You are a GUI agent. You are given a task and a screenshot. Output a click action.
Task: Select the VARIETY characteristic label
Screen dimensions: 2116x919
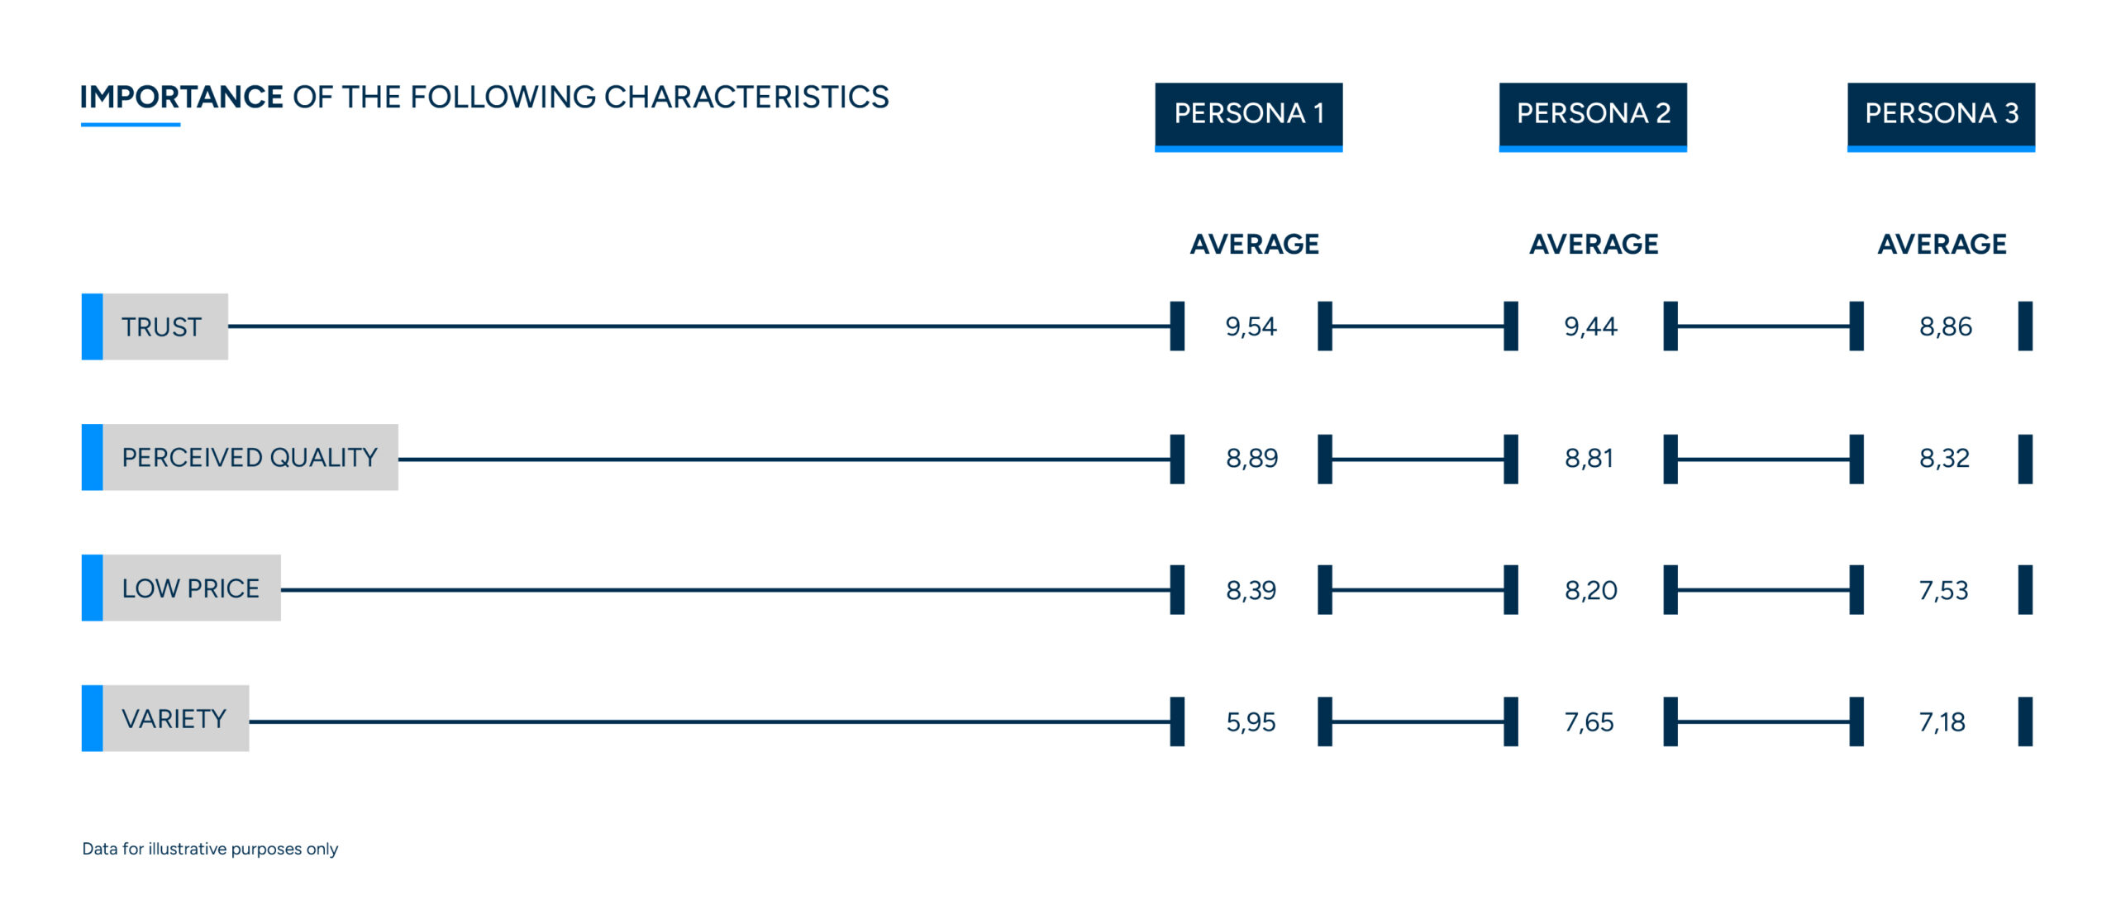[x=174, y=719]
